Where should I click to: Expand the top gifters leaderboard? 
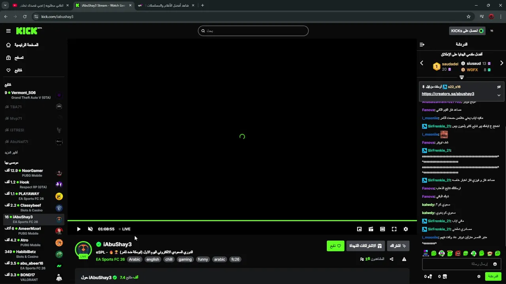[x=461, y=77]
